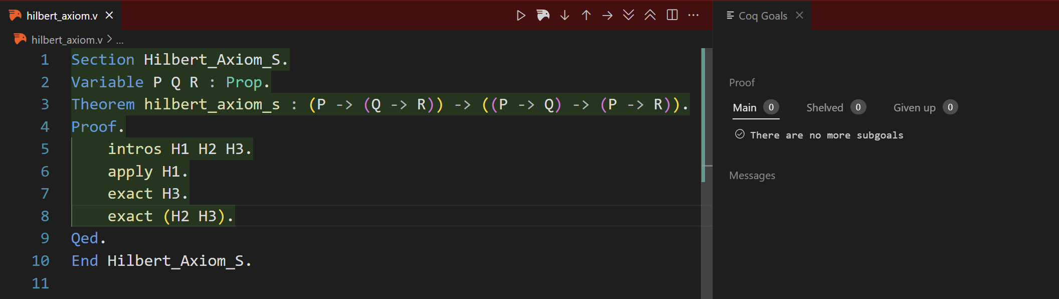The image size is (1059, 299).
Task: Close the Coq Goals panel
Action: tap(800, 16)
